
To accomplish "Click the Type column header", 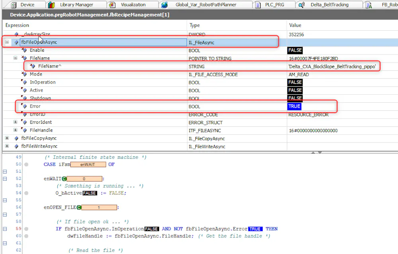I will coord(237,25).
